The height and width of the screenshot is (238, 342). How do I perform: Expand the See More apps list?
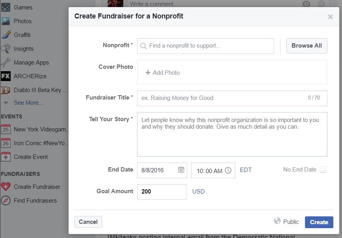[28, 103]
